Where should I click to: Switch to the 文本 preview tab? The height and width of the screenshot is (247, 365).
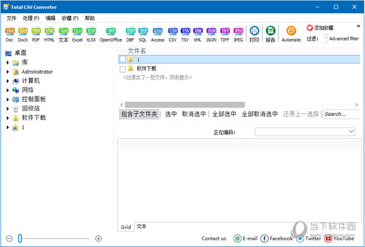tap(142, 226)
